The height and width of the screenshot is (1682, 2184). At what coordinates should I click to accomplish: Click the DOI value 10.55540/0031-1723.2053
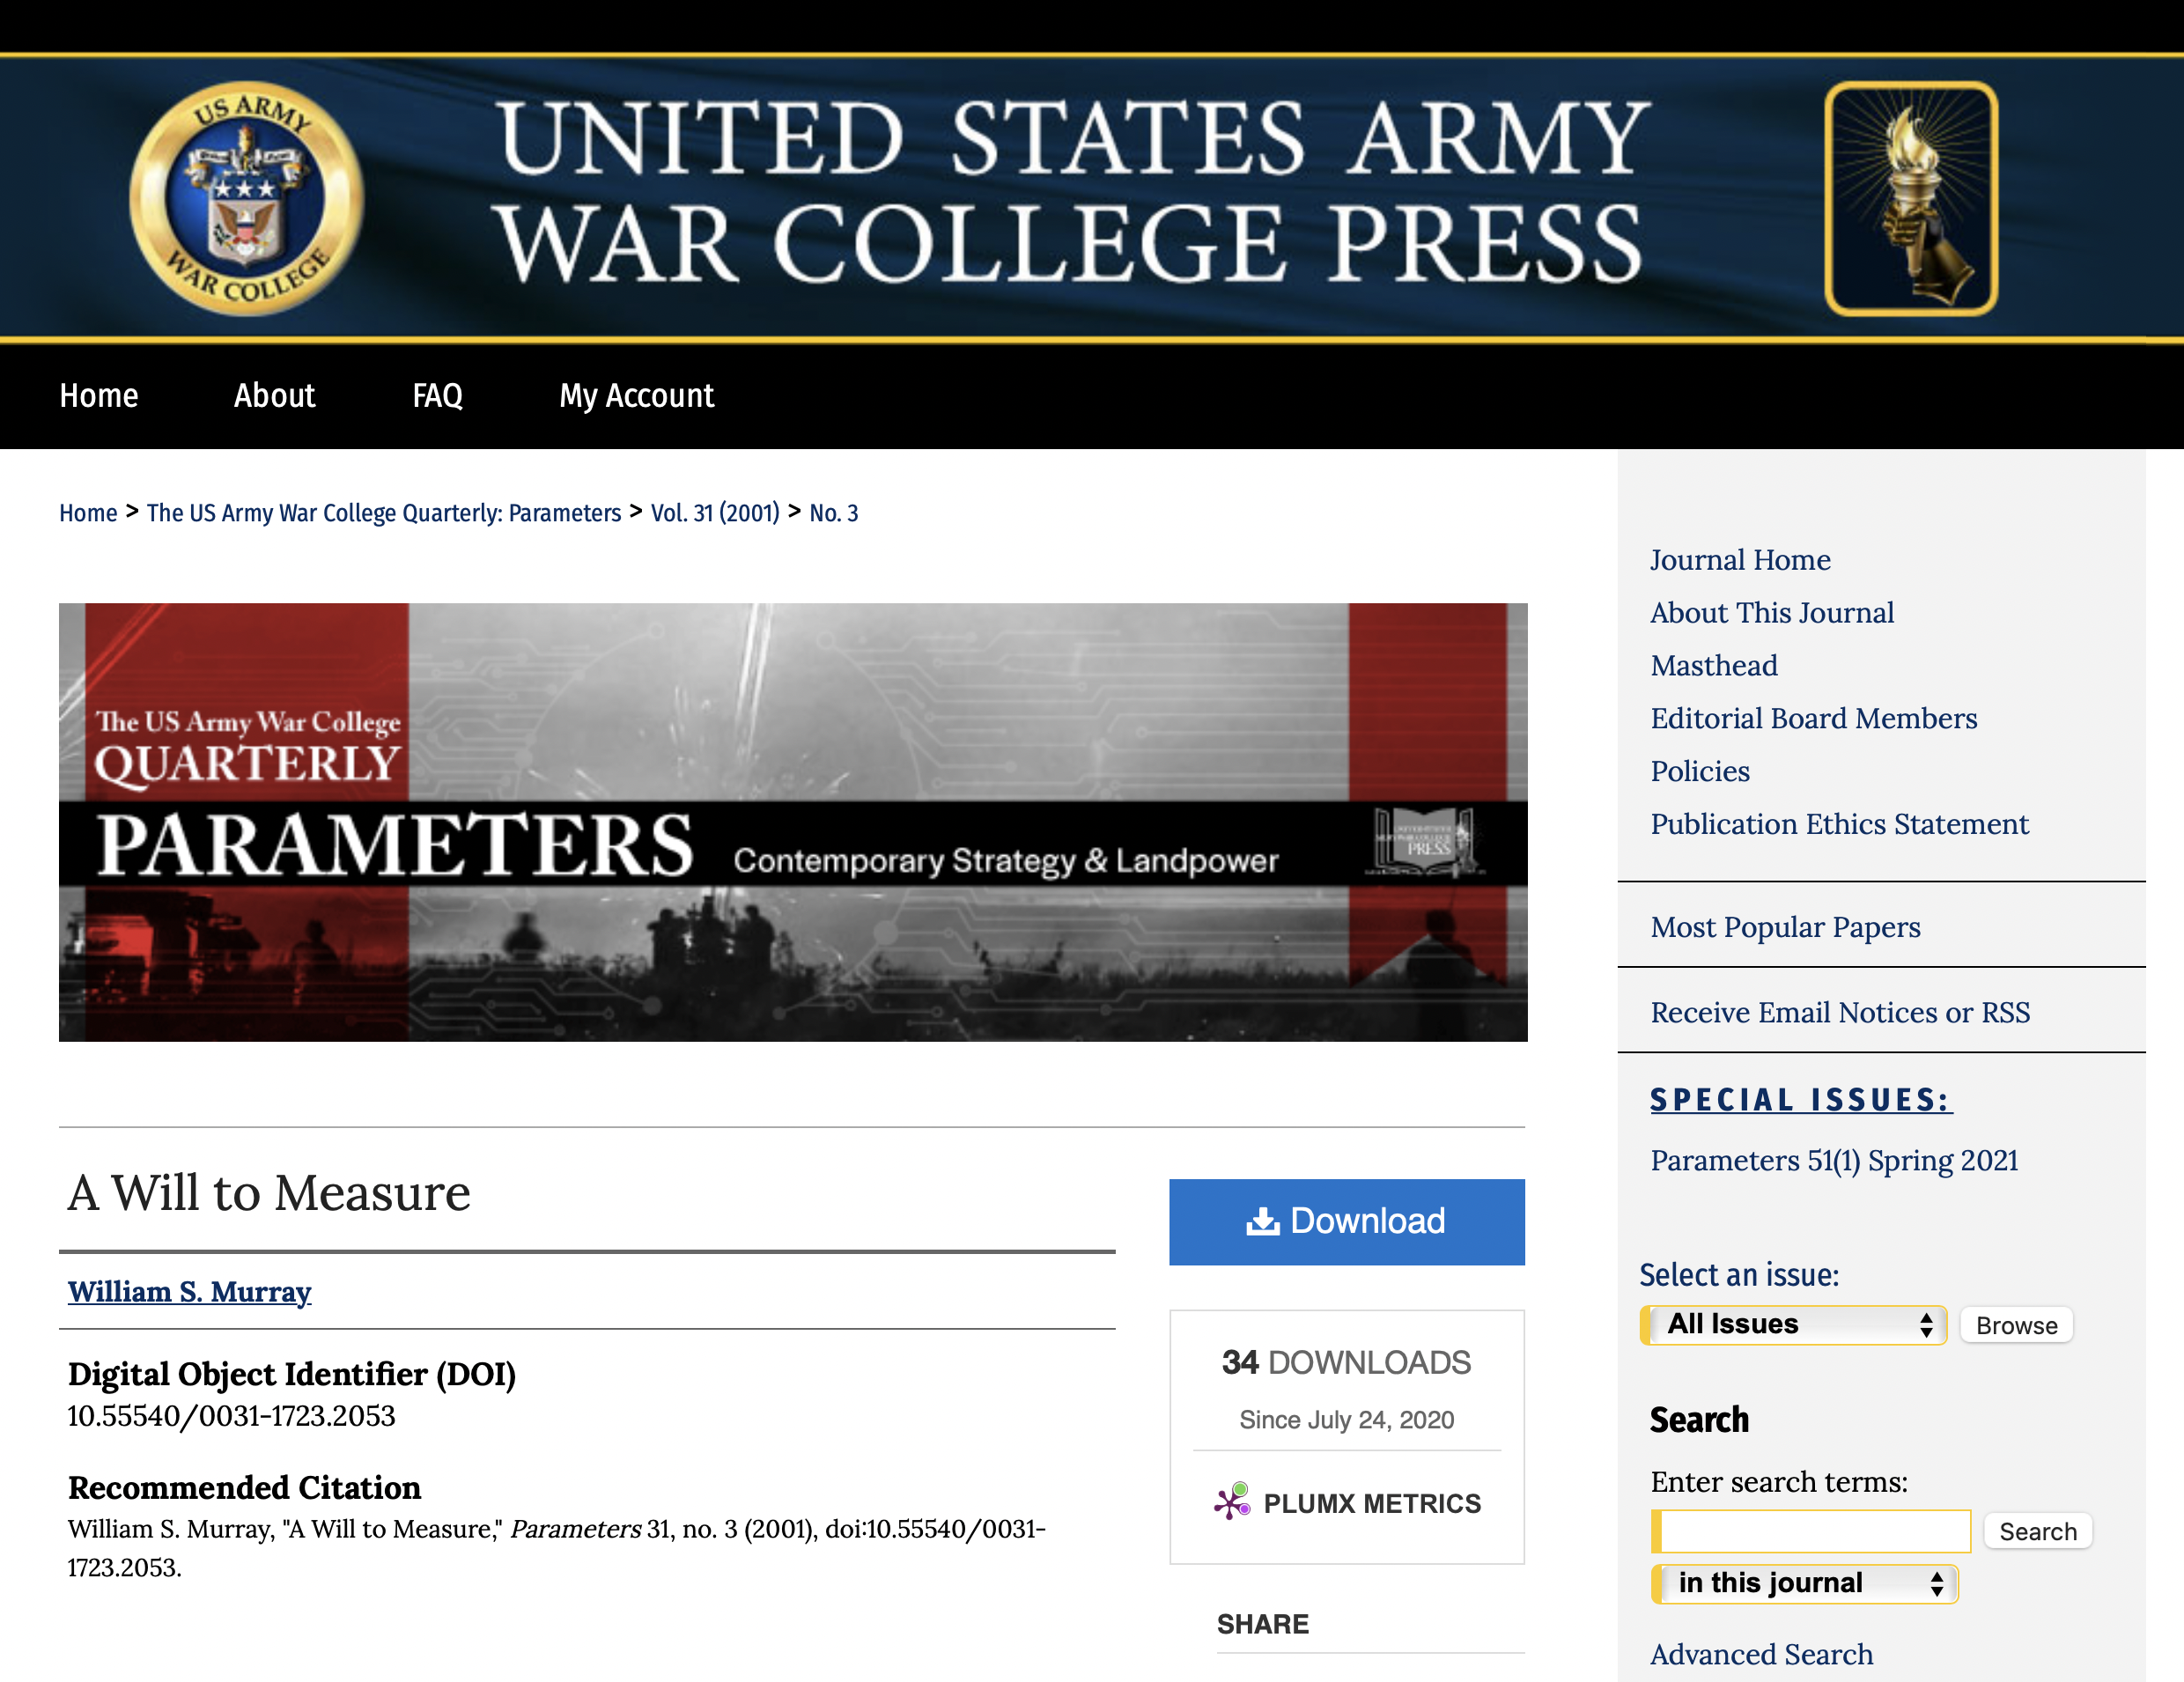tap(232, 1416)
